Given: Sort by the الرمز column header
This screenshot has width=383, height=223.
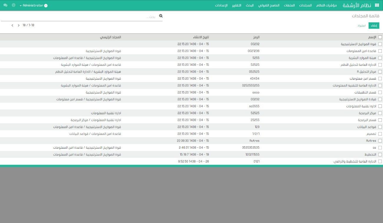Looking at the screenshot, I should pos(256,37).
